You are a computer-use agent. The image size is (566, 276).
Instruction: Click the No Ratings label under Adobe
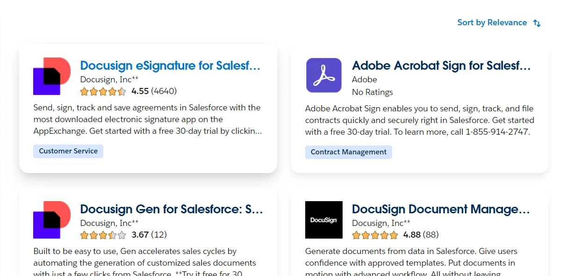coord(372,92)
